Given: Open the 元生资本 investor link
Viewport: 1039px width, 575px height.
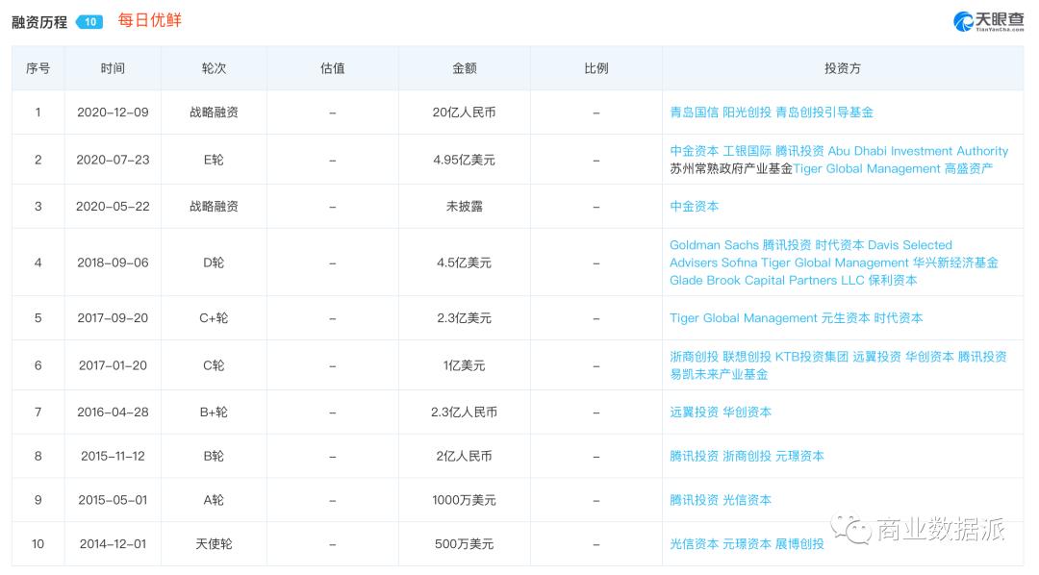Looking at the screenshot, I should pos(846,318).
